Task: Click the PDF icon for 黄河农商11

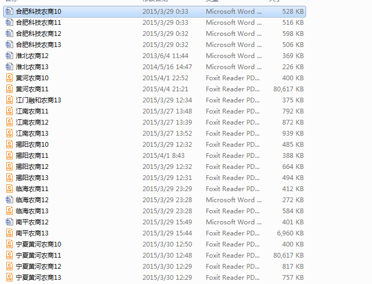Action: coord(9,89)
